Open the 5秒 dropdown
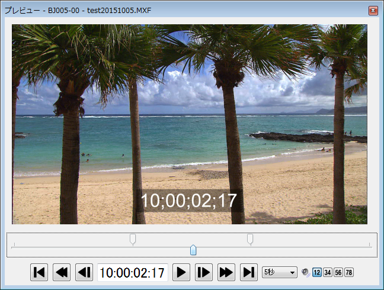384x290 pixels. tap(280, 272)
